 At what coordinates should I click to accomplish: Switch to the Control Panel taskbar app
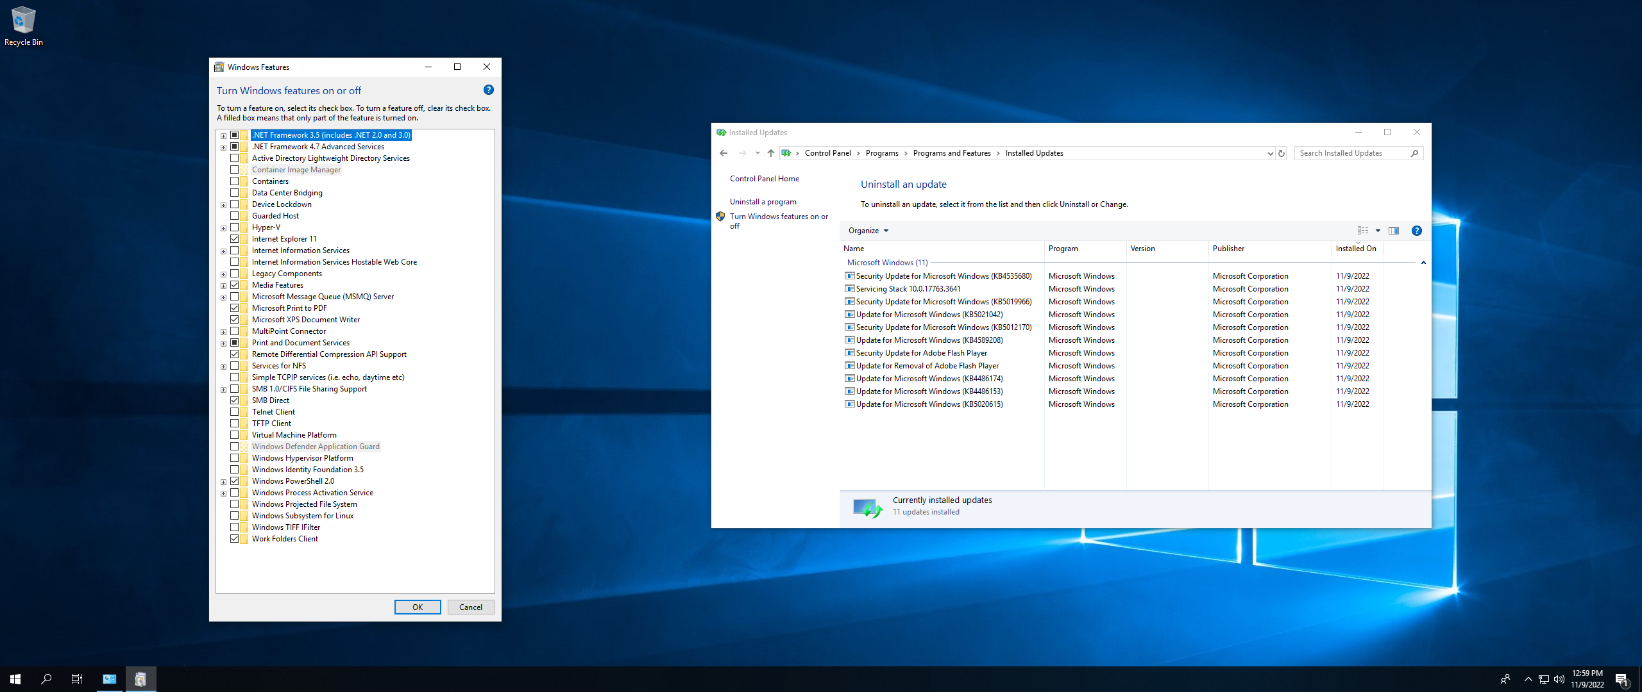(110, 679)
